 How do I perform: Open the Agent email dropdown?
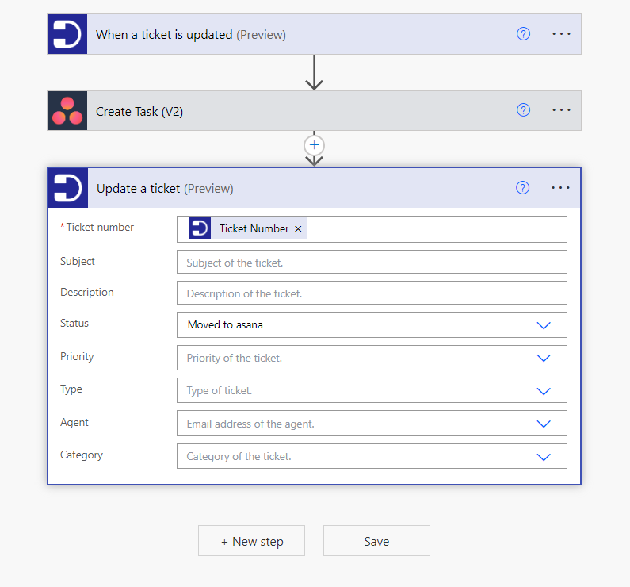[372, 424]
